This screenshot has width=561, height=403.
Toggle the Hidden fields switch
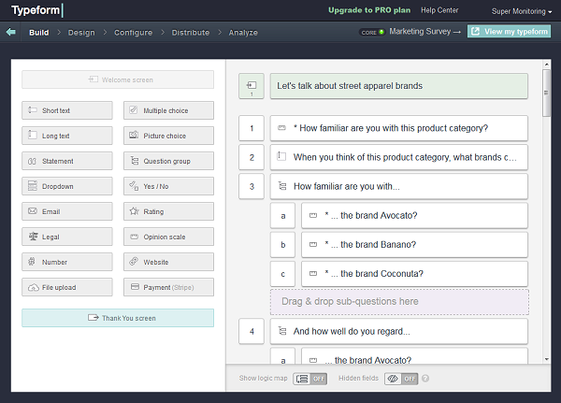pyautogui.click(x=402, y=379)
